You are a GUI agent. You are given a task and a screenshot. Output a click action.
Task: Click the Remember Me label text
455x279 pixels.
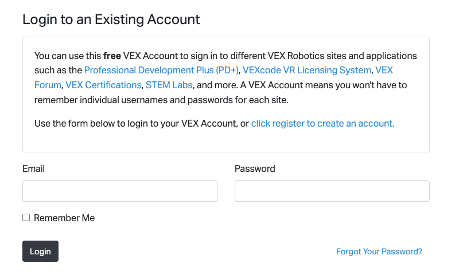64,218
